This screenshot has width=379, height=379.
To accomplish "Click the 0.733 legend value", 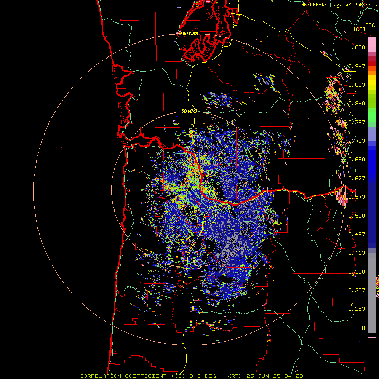I will point(357,141).
